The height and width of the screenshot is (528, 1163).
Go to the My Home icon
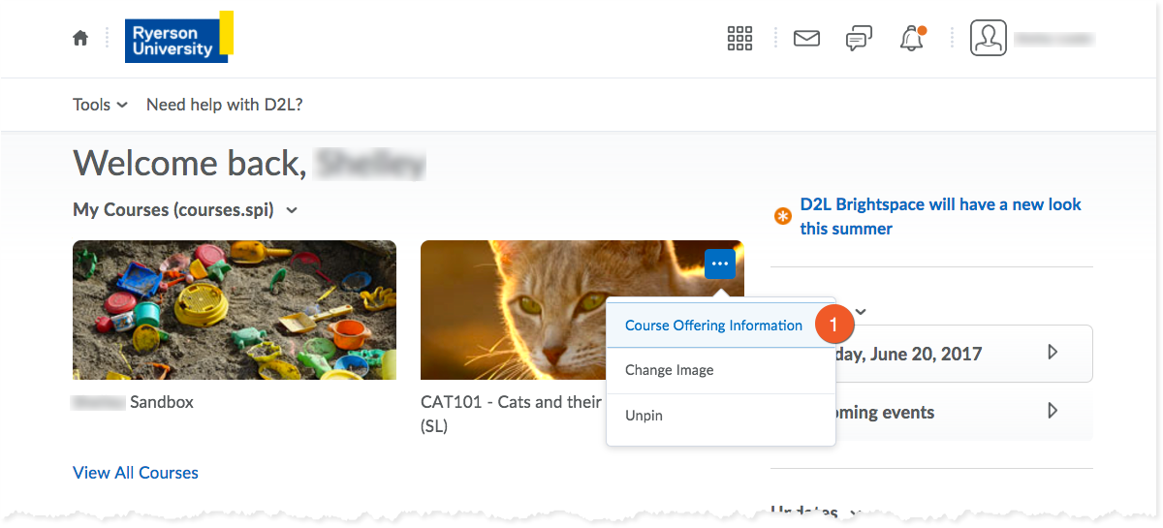click(x=80, y=38)
